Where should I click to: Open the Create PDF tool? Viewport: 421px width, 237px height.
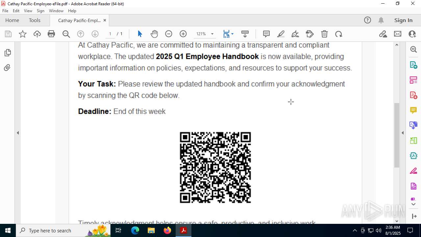[x=413, y=95]
